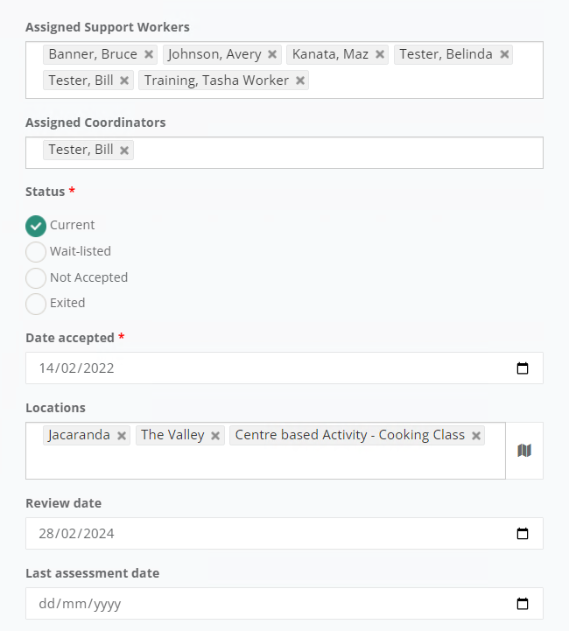Viewport: 569px width, 631px height.
Task: Remove Cooking Class location tag
Action: (x=476, y=436)
